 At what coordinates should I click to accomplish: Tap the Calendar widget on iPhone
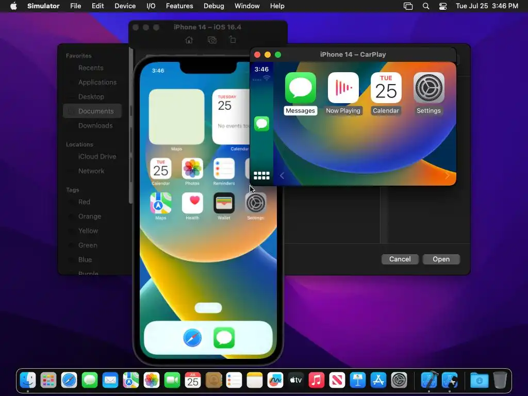click(231, 117)
